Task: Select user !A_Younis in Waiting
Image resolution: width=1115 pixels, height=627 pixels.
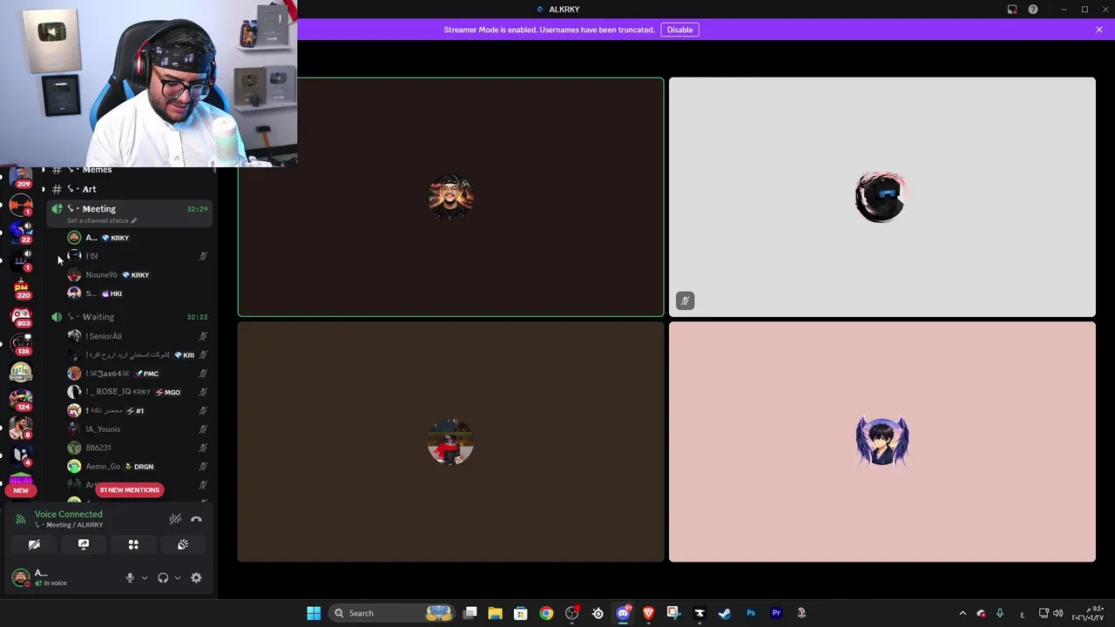Action: (138, 429)
